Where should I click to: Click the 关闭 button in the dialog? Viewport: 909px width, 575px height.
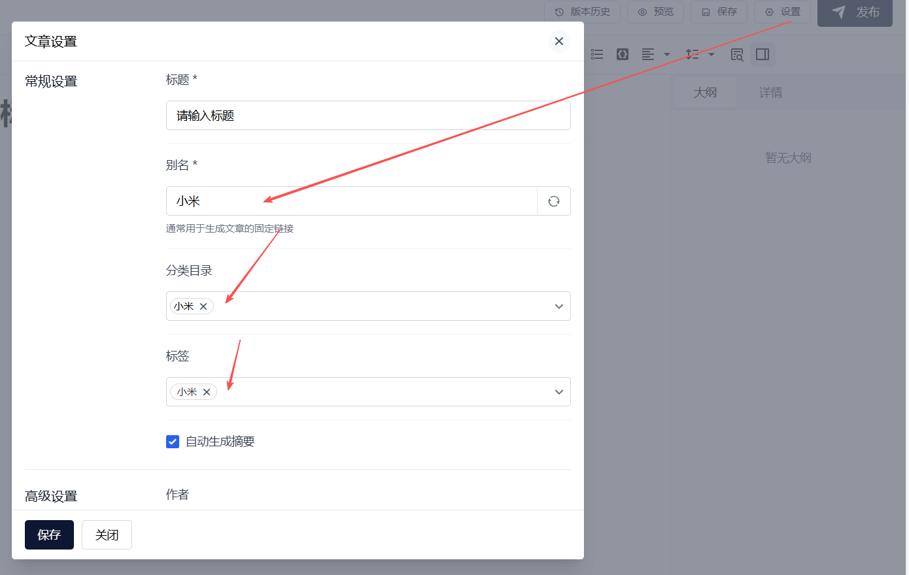[107, 534]
